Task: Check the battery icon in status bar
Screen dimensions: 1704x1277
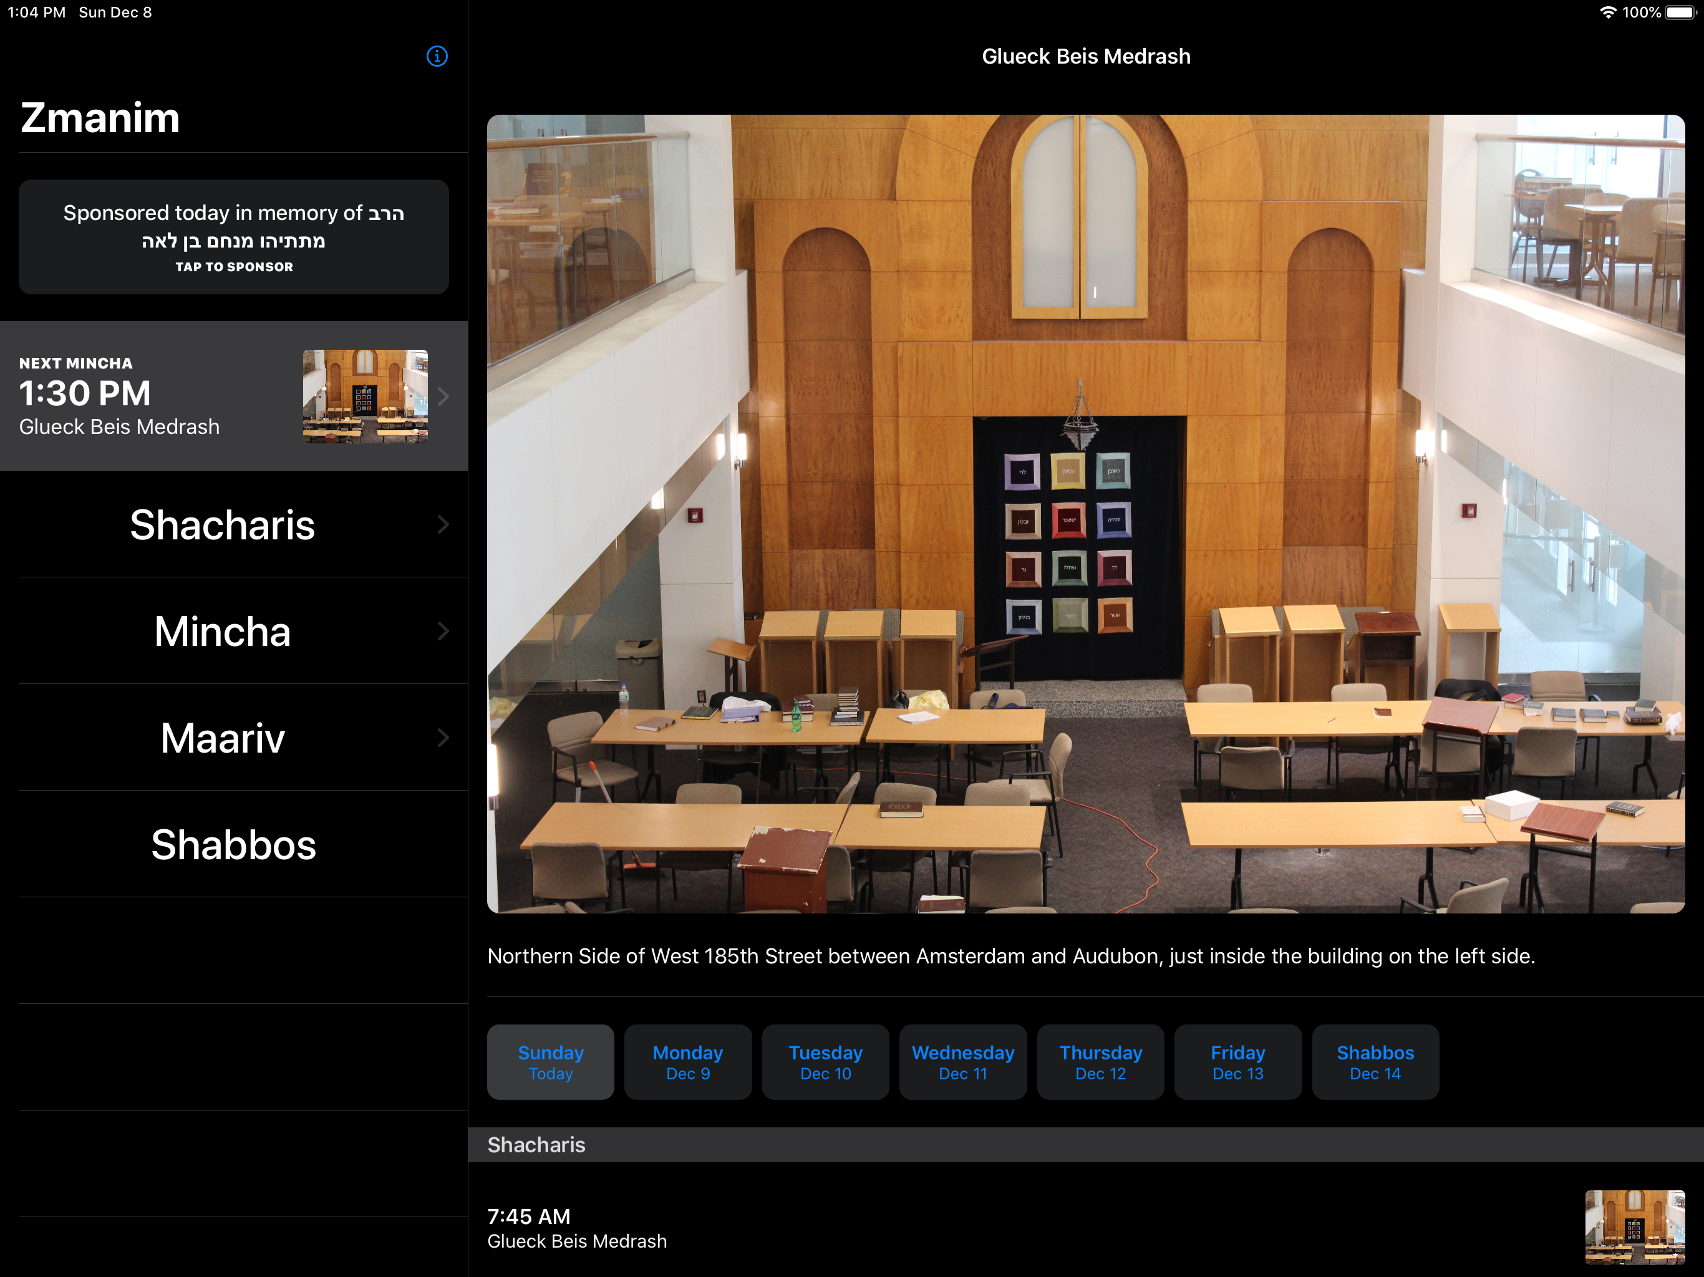Action: coord(1682,12)
